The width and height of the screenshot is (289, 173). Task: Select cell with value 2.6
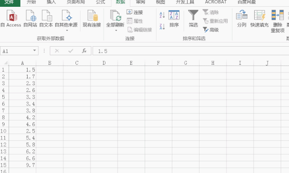click(22, 90)
